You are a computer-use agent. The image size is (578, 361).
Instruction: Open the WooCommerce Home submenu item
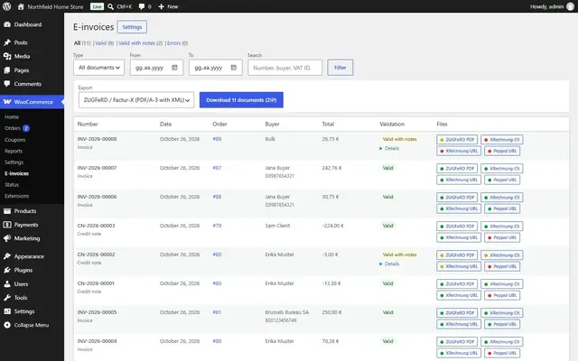point(12,116)
